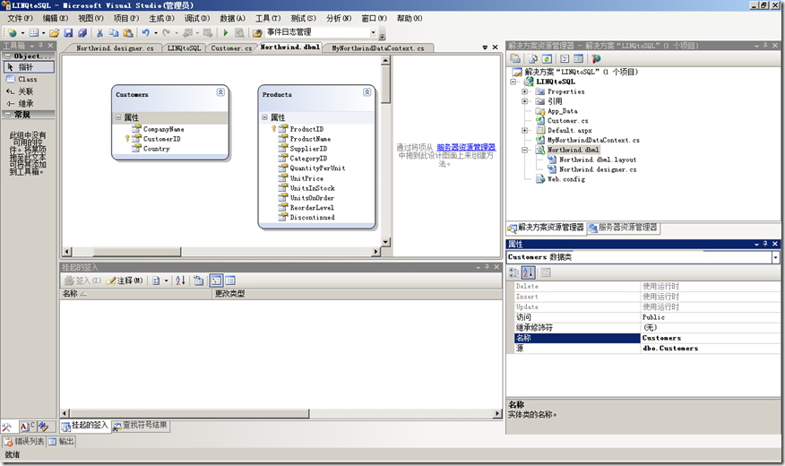Collapse the 属性 section in Customers entity
This screenshot has height=466, width=785.
118,117
